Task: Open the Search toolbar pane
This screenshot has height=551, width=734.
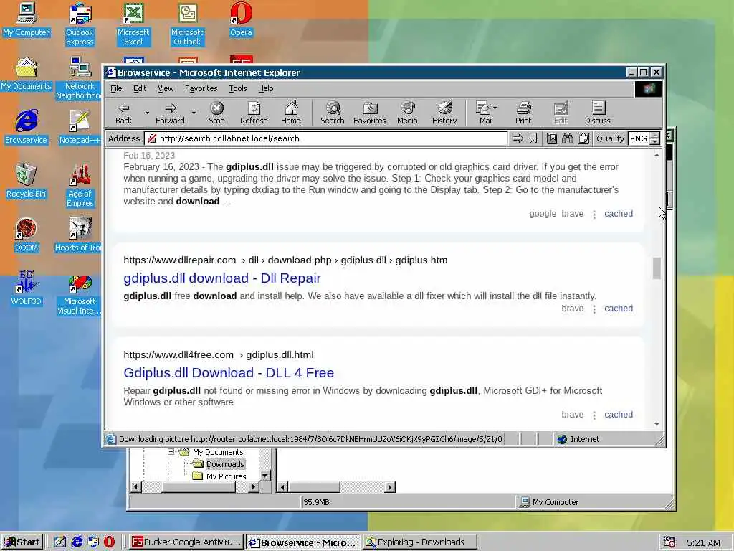Action: point(333,113)
